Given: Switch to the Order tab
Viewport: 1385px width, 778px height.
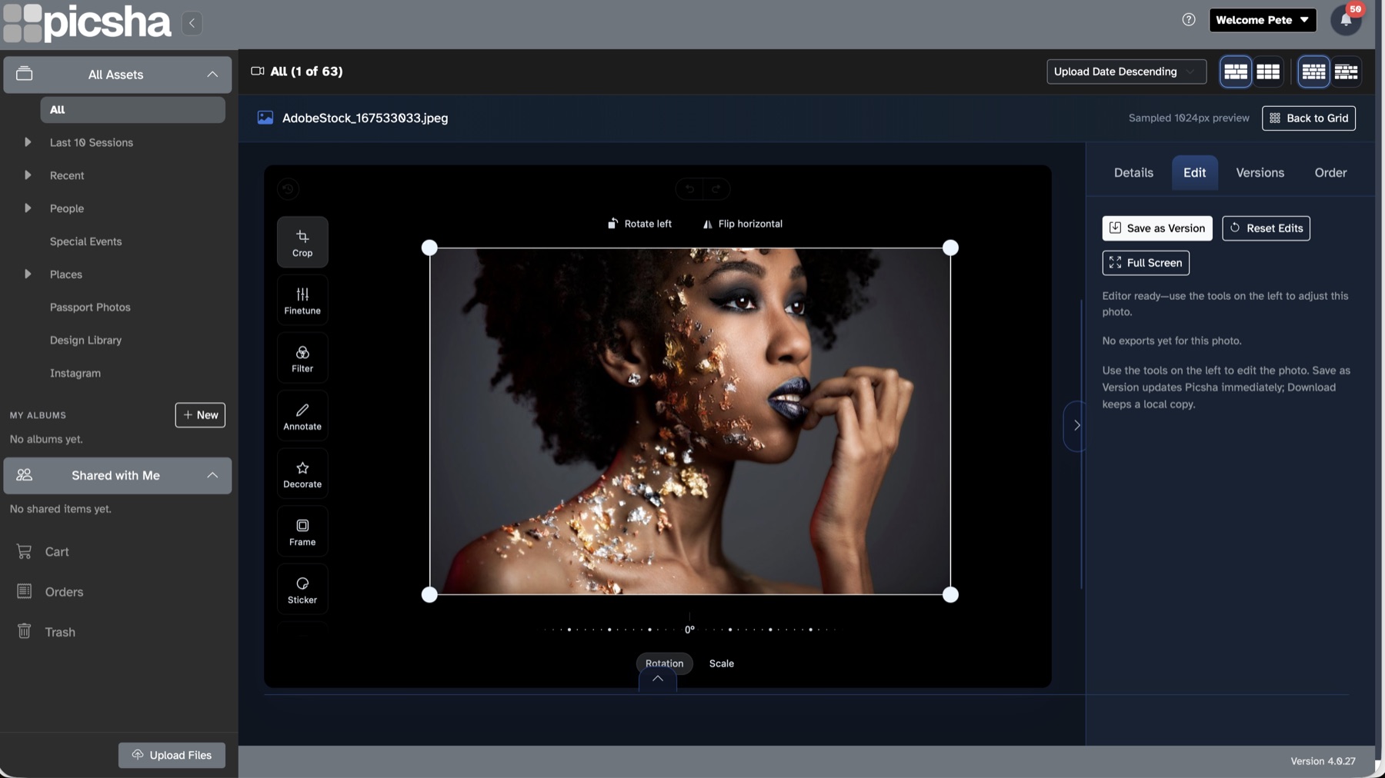Looking at the screenshot, I should (x=1330, y=173).
